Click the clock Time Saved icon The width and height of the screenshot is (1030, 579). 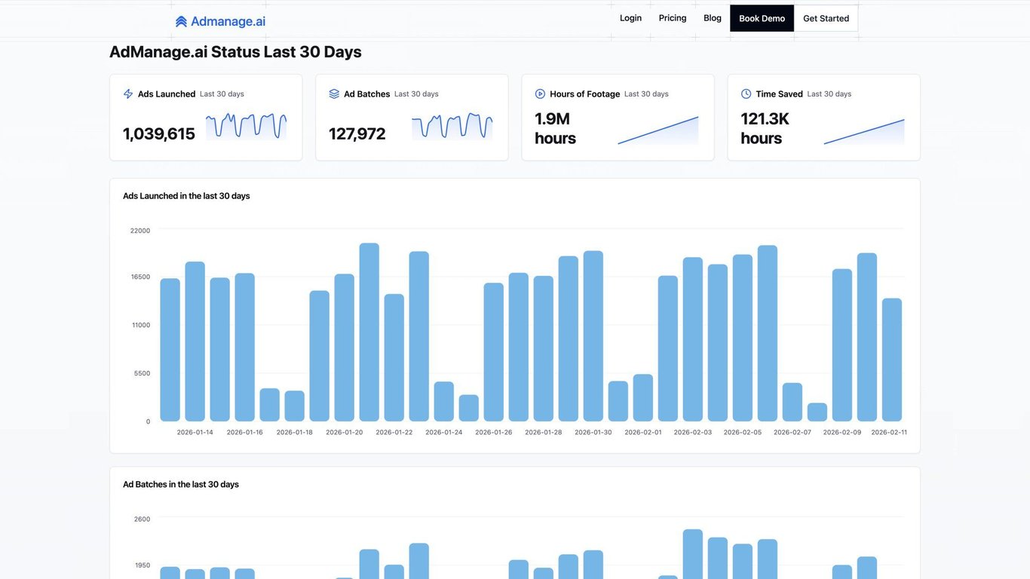pos(746,94)
